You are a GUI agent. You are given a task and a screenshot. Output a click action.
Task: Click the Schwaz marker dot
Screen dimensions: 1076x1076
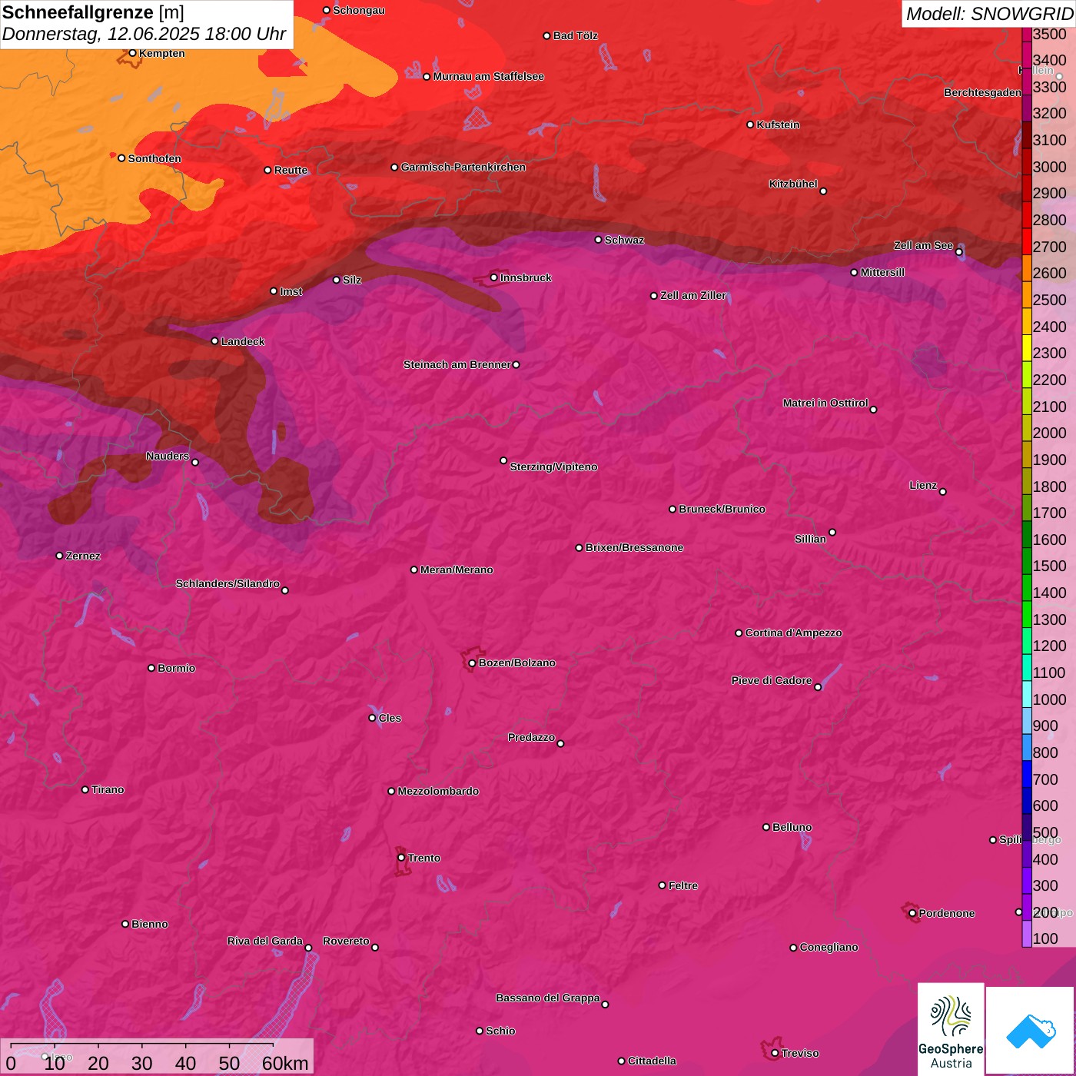coord(598,240)
